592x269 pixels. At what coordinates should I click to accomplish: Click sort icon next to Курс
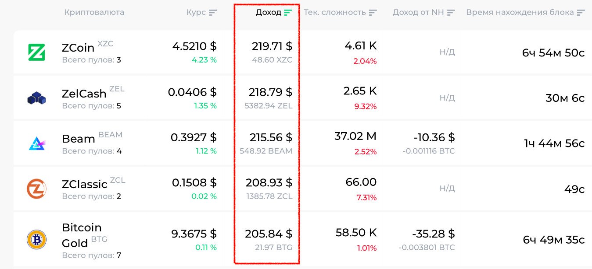[x=213, y=13]
